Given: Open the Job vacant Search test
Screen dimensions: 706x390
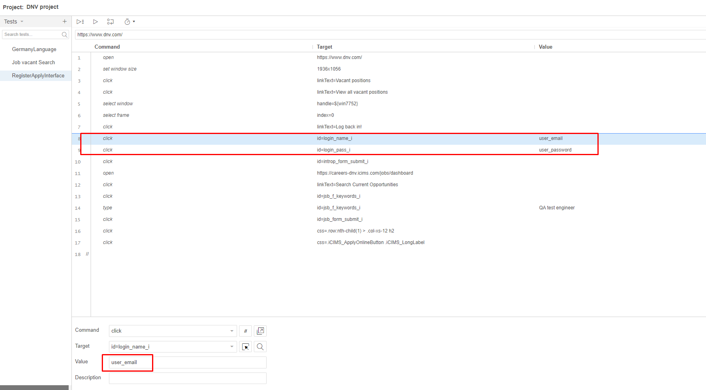Looking at the screenshot, I should click(34, 62).
